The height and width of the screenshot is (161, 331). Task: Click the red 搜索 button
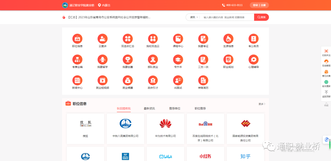(x=261, y=17)
